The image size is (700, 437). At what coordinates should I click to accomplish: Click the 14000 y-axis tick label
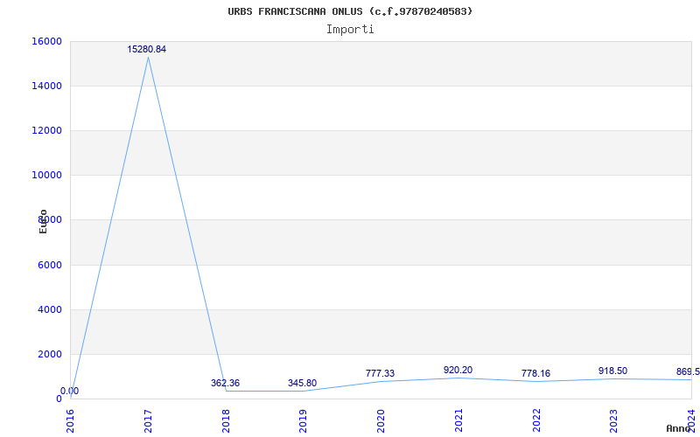tap(46, 86)
